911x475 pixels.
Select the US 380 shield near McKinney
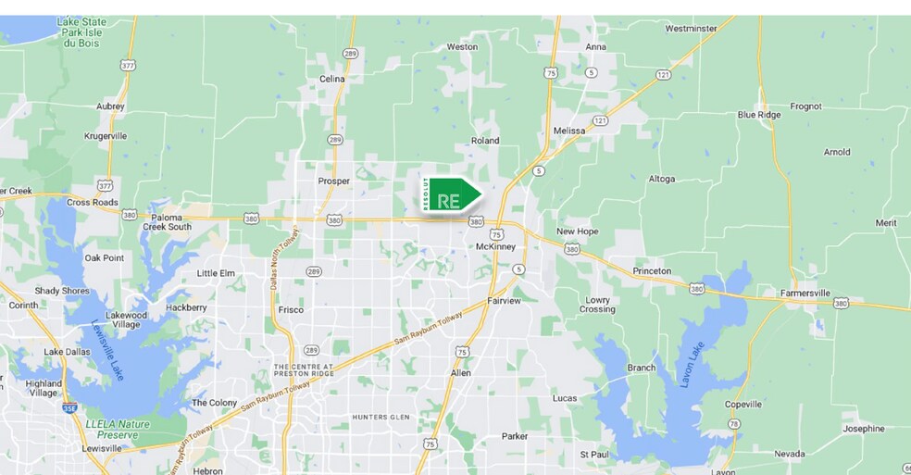pyautogui.click(x=476, y=221)
